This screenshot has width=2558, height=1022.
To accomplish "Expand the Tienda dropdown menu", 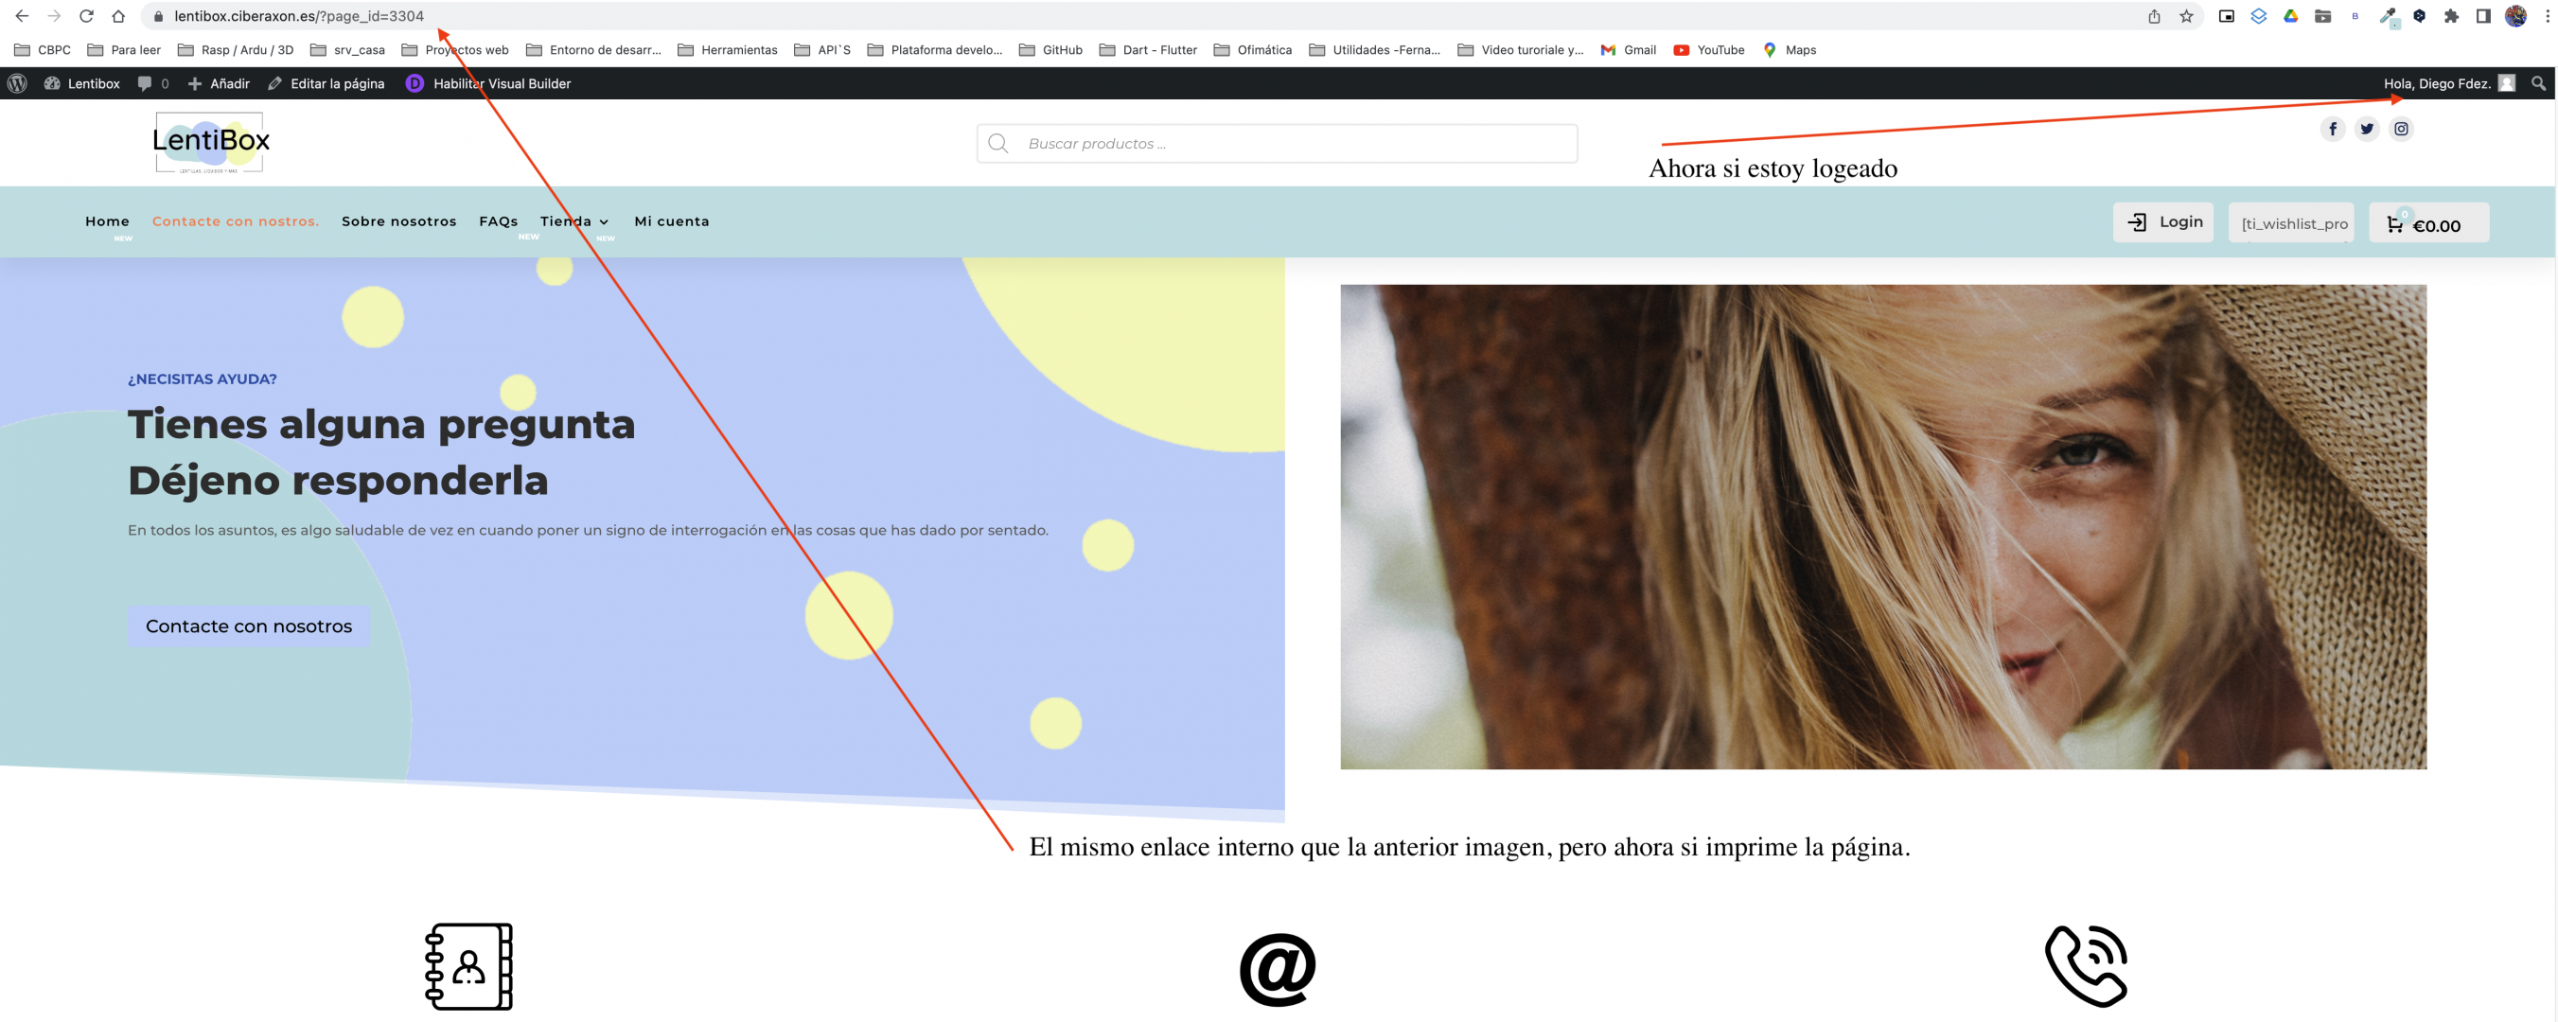I will (x=575, y=220).
